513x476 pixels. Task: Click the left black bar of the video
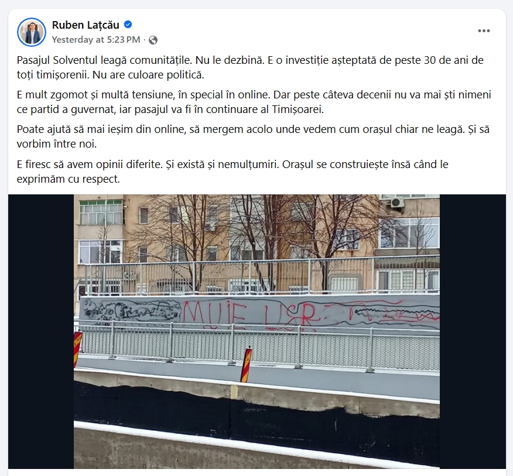tap(41, 331)
